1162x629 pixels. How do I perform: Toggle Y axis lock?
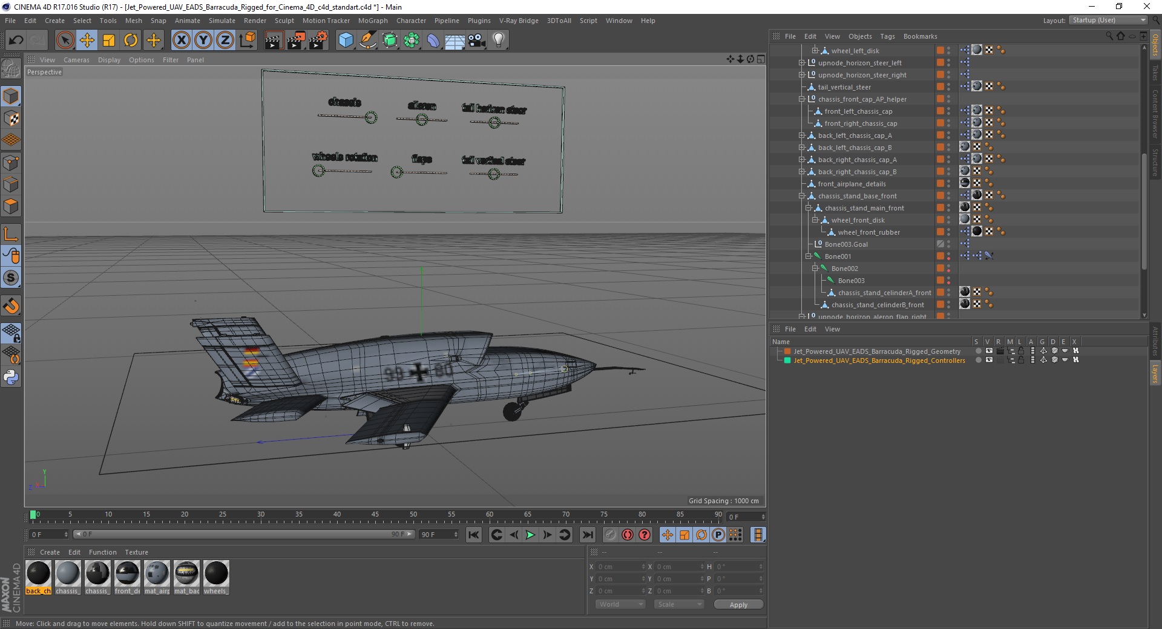(203, 41)
